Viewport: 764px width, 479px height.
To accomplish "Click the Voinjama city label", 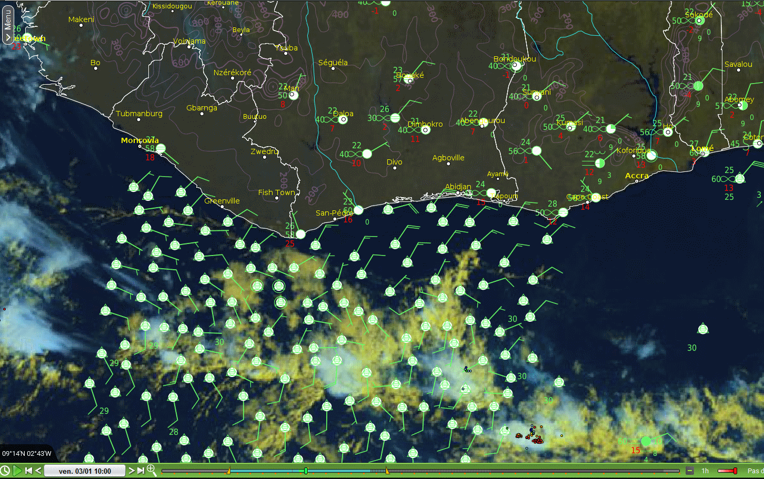I will 189,41.
